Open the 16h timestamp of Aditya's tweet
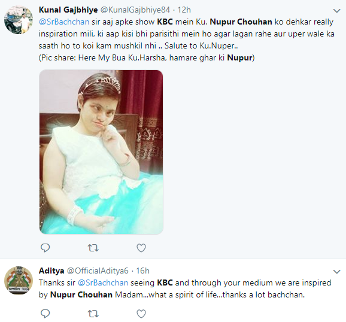Screen dimensions: 346x322 pos(142,271)
